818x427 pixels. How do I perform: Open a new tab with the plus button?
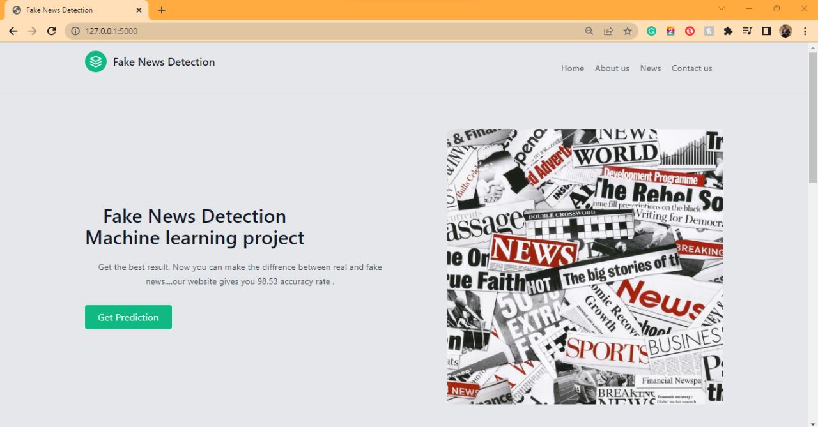[161, 10]
